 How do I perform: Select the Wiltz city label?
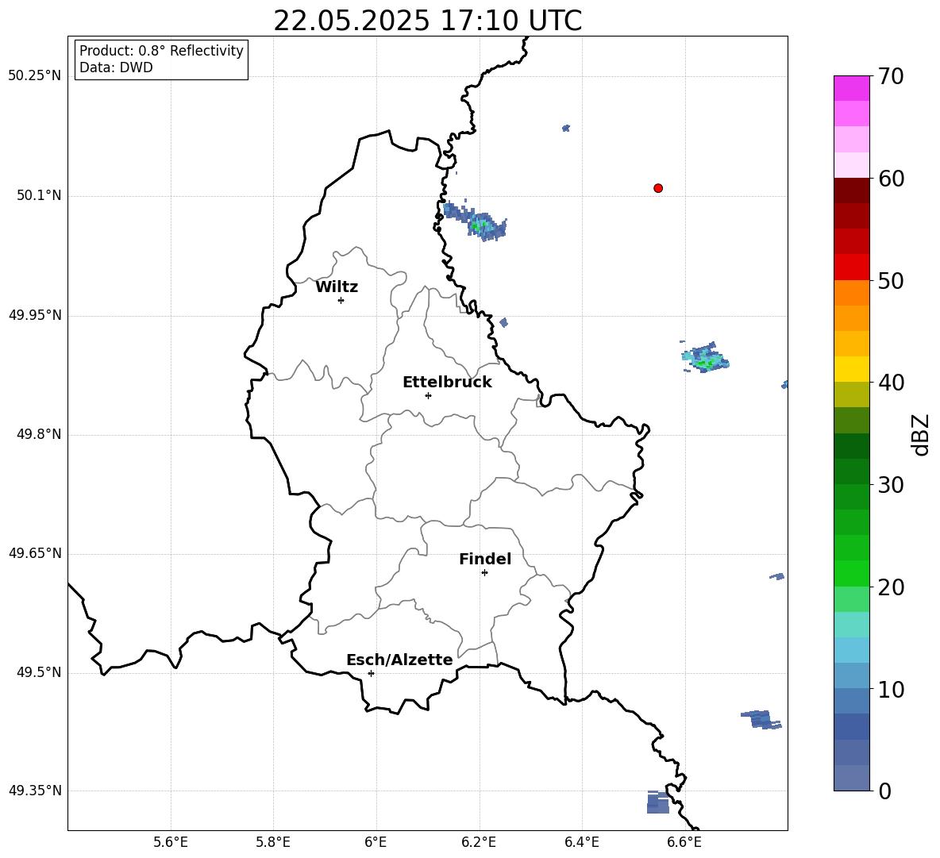[337, 287]
